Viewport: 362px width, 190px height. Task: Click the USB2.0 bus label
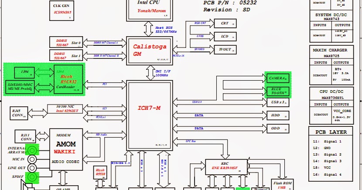[x=197, y=102]
